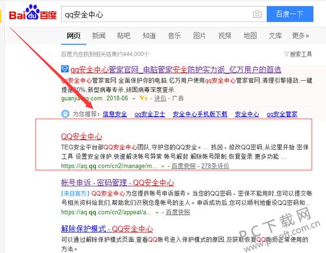This screenshot has width=326, height=253.
Task: Click the blue shield icon beside first result
Action: pyautogui.click(x=65, y=69)
